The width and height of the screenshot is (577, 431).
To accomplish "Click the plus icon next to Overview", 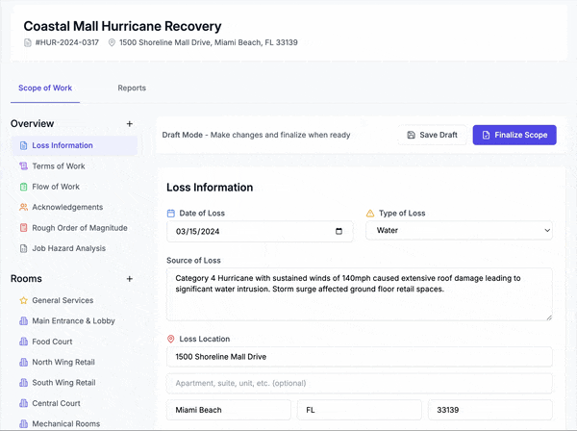I will (x=130, y=124).
